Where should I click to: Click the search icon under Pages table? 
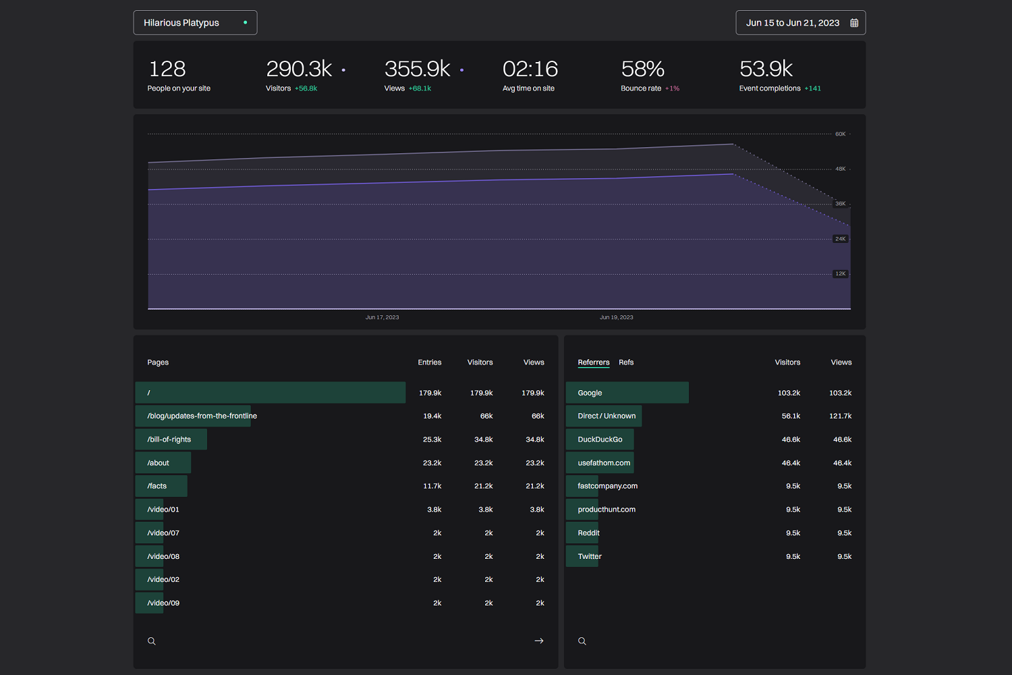coord(152,641)
